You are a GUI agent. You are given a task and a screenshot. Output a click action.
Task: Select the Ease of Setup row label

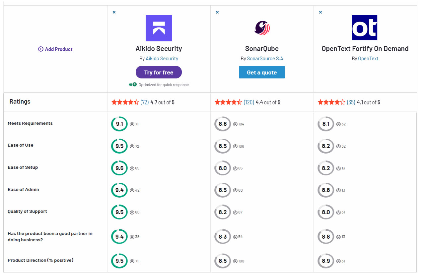coord(23,167)
